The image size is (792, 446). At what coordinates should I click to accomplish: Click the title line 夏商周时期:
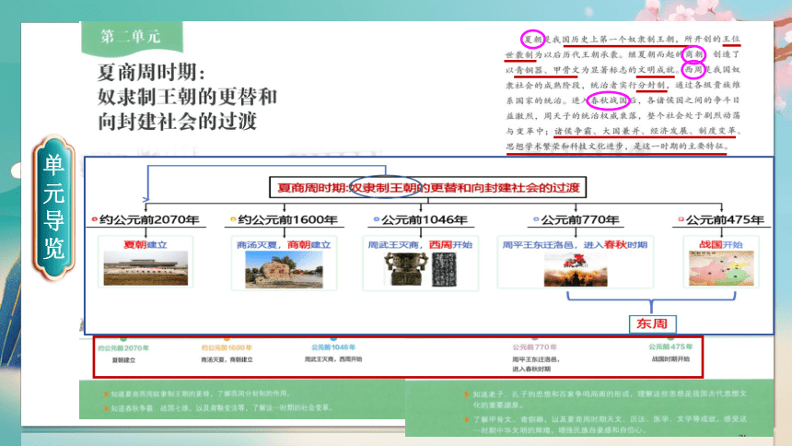tap(152, 73)
